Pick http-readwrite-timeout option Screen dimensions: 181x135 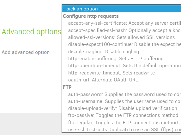coord(122,73)
